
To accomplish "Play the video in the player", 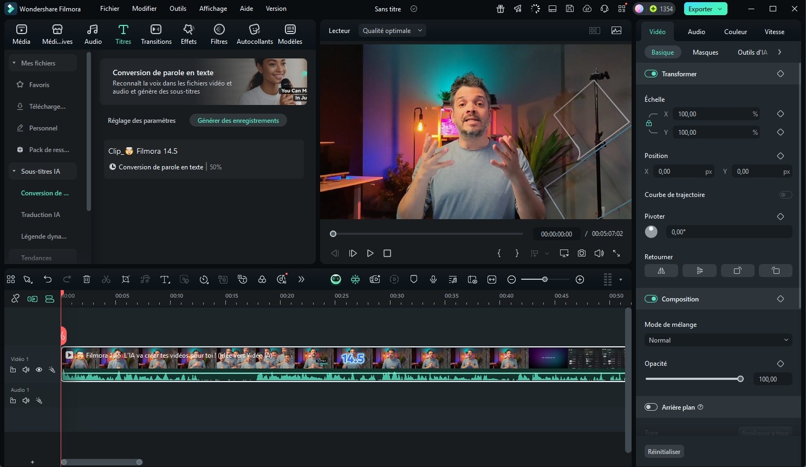I will click(x=370, y=253).
